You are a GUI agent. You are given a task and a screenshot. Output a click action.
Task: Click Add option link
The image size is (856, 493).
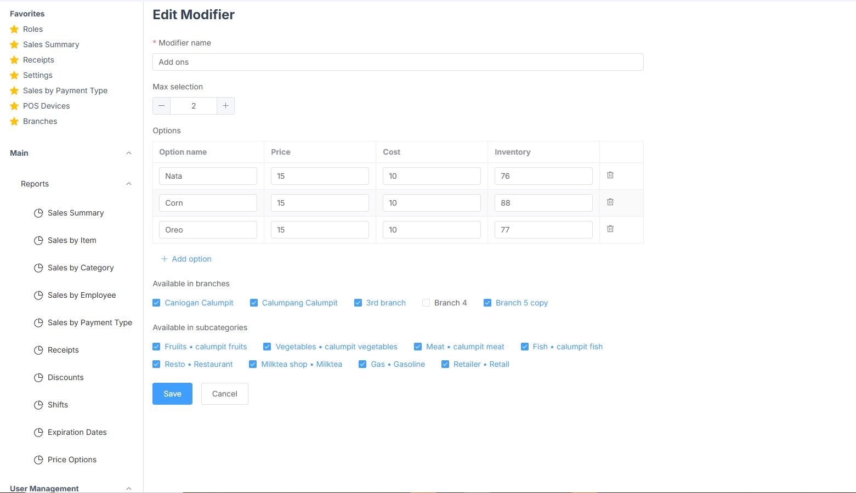tap(186, 259)
